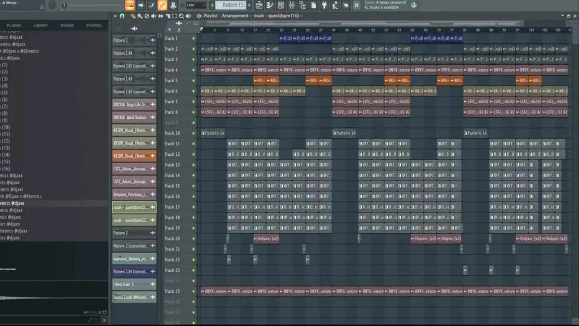Select the orange KKSIM_Vocal clip in picker
The width and height of the screenshot is (579, 326).
(134, 156)
